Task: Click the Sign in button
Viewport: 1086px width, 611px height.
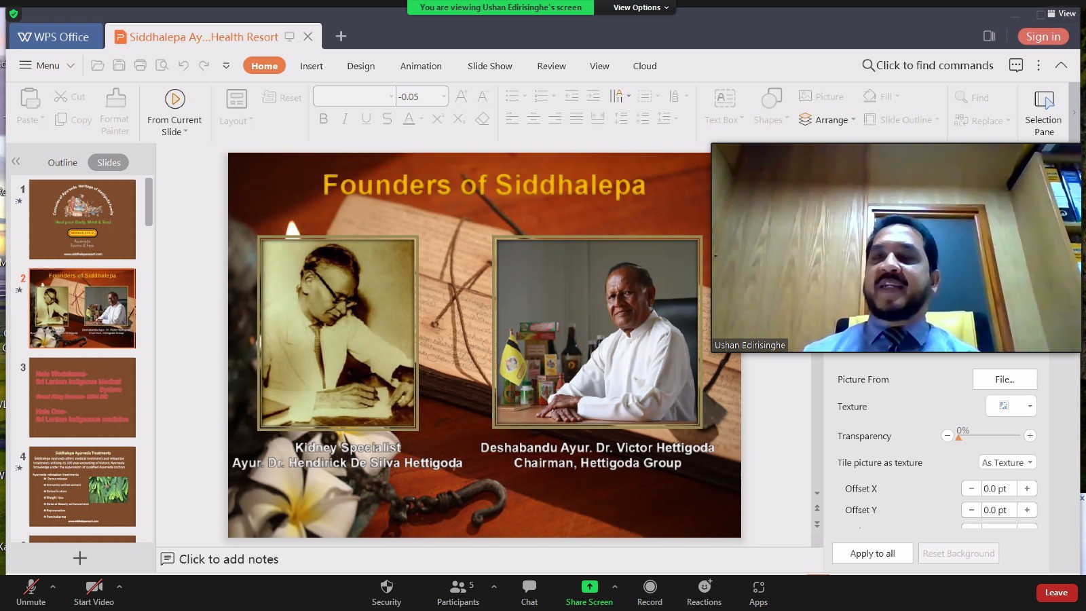Action: coord(1043,37)
